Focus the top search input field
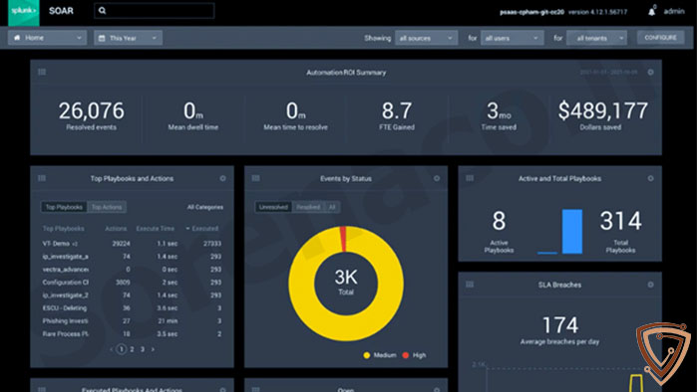Screen dimensions: 698x392 [155, 11]
